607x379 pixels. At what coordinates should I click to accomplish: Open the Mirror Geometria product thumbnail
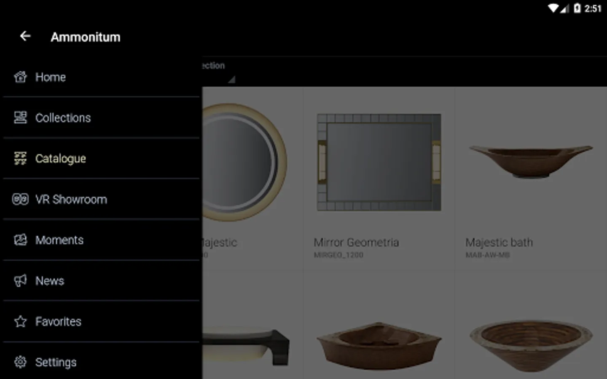pos(379,162)
